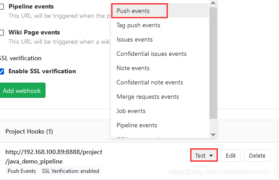Check the Wiki Page events checkbox
The width and height of the screenshot is (279, 180).
tap(2, 33)
